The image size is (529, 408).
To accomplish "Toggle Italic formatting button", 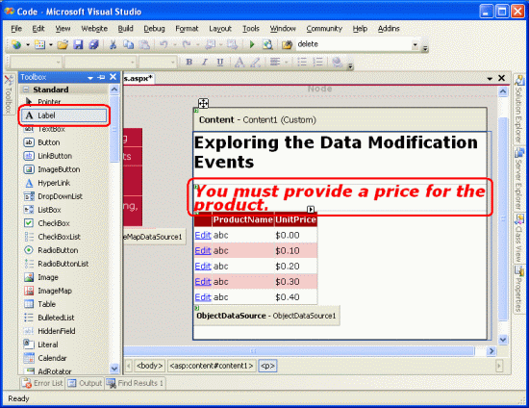I will [205, 62].
